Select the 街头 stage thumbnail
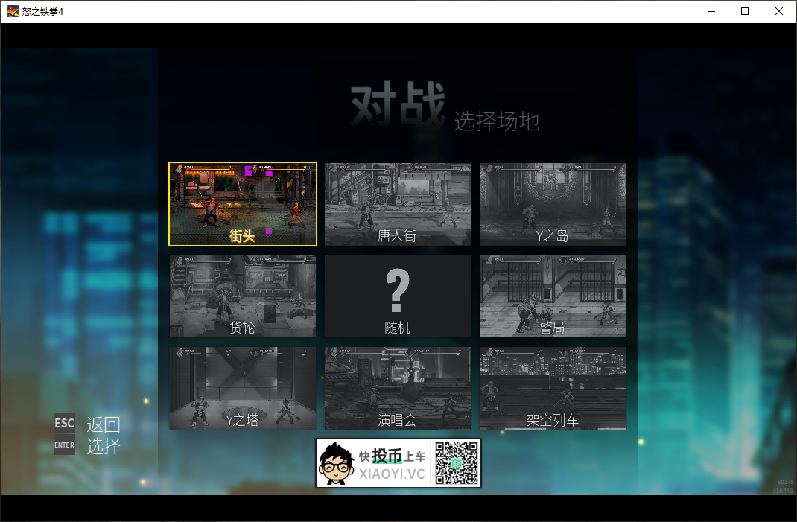 click(x=243, y=204)
